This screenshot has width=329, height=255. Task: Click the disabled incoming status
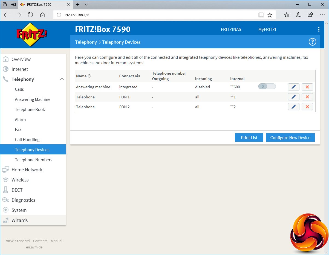pyautogui.click(x=203, y=87)
